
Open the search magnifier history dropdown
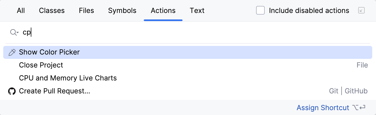[x=14, y=33]
